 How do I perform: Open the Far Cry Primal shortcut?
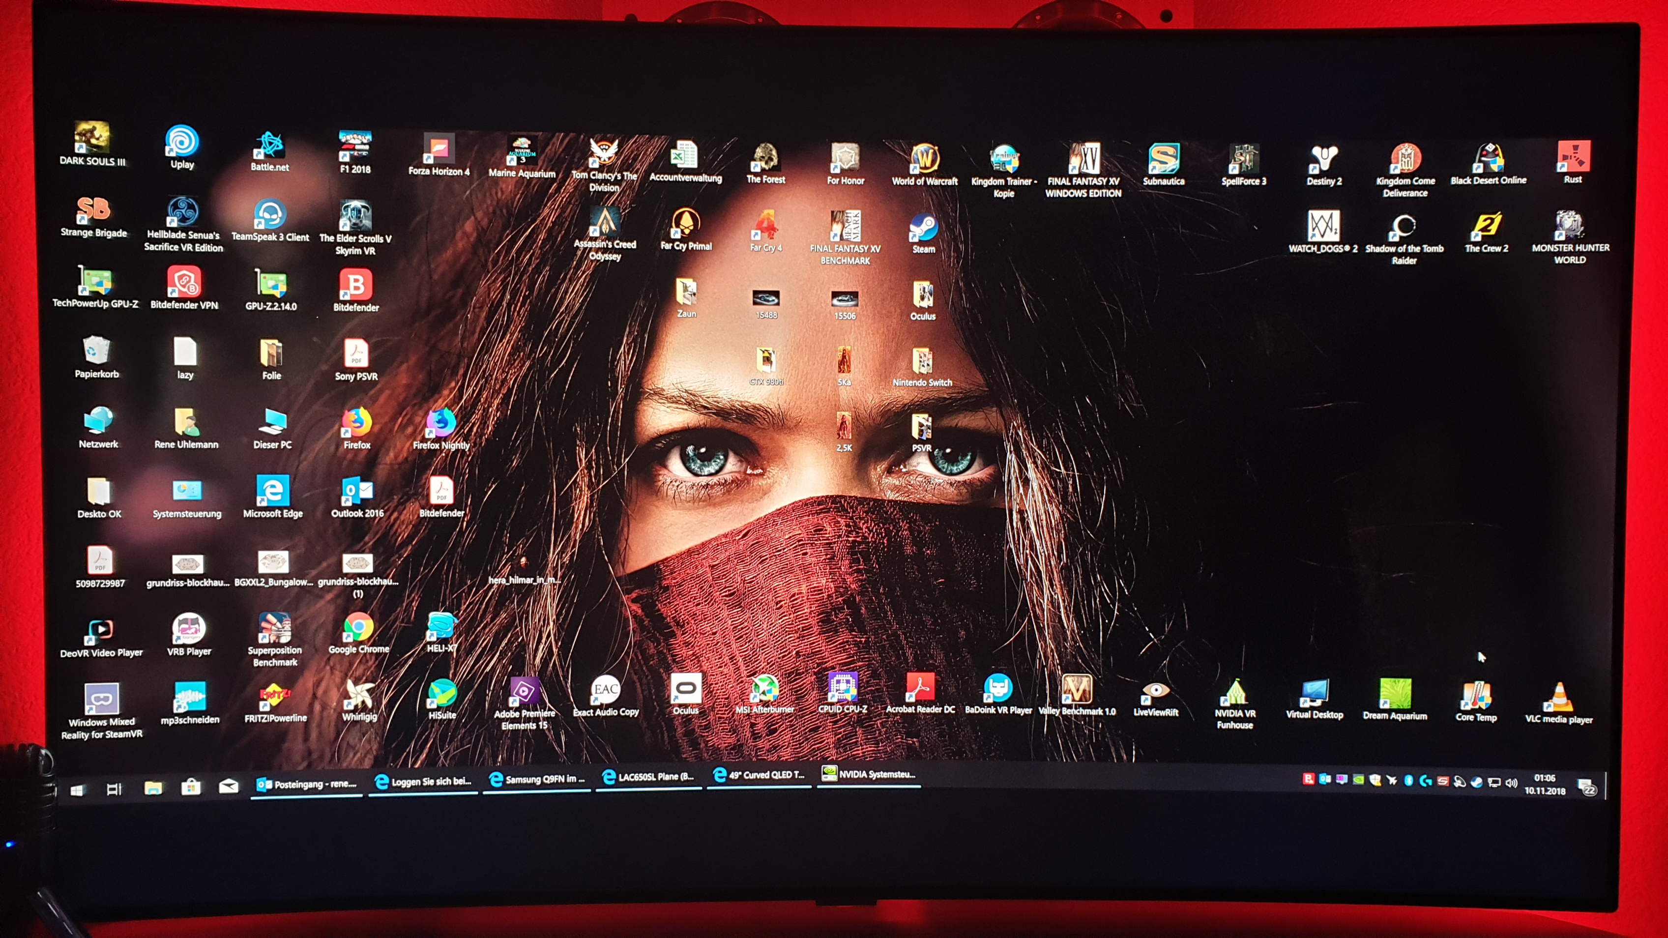pyautogui.click(x=686, y=230)
